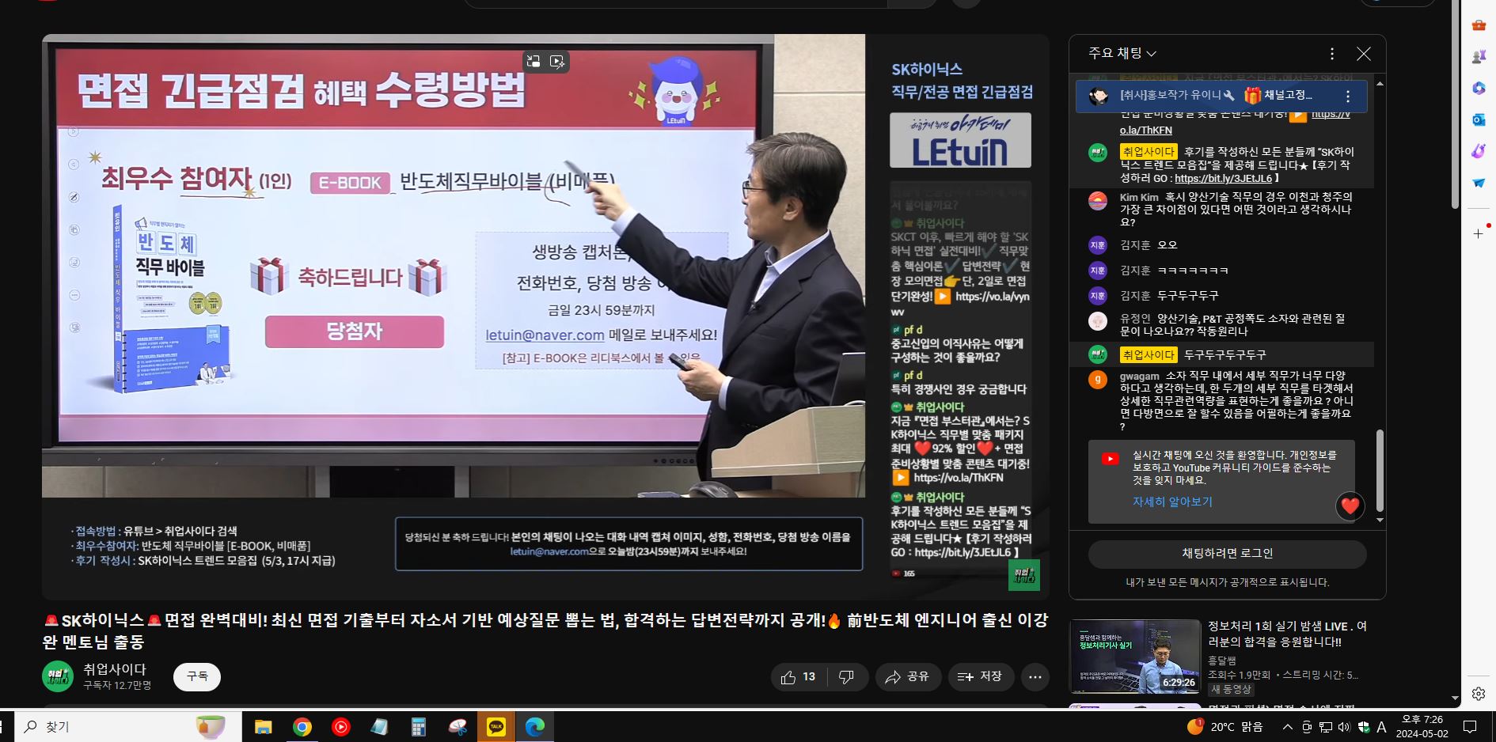1496x742 pixels.
Task: Open the notepad-like app icon in taskbar
Action: click(379, 727)
